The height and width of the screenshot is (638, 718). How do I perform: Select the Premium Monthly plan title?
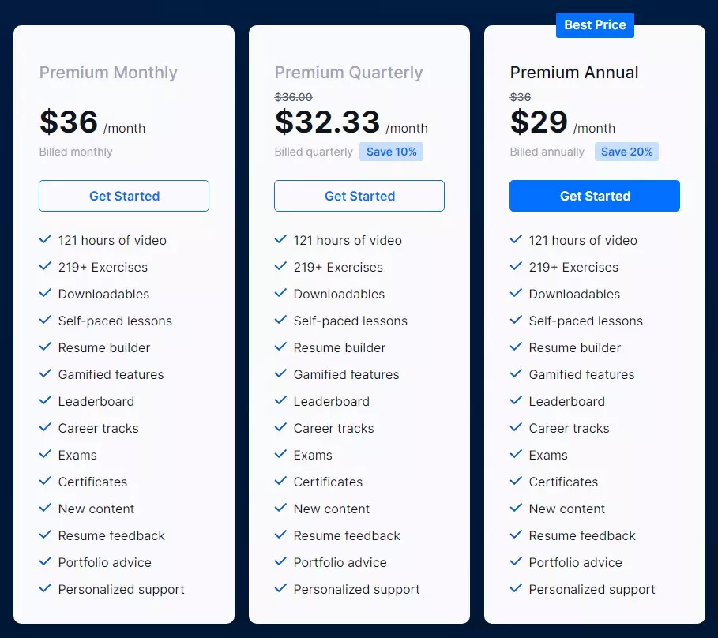108,73
